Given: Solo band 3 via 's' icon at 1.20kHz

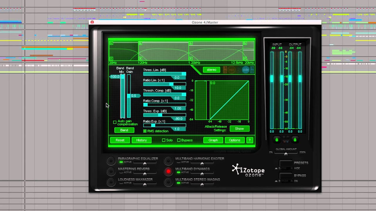Looking at the screenshot, I should (x=191, y=59).
